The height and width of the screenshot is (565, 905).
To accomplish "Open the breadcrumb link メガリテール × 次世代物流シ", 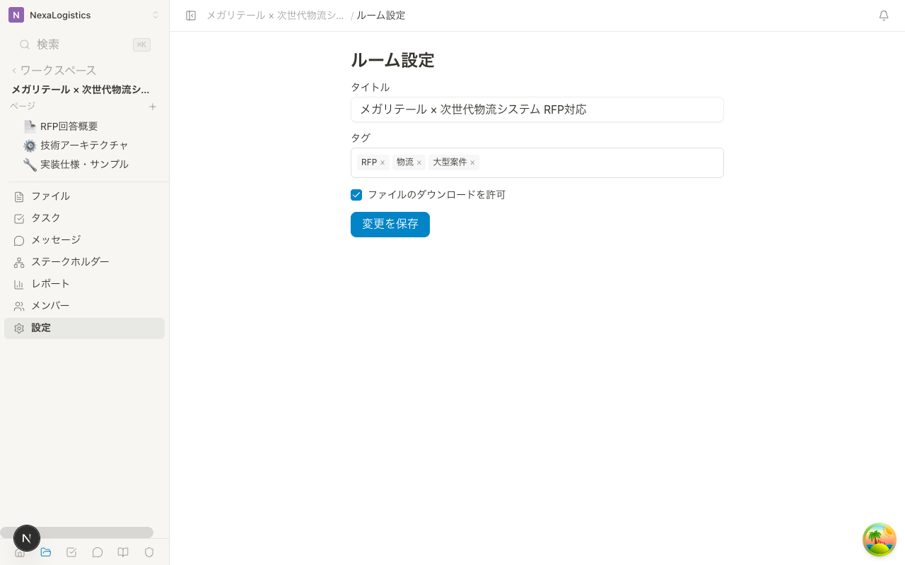I will [x=275, y=15].
